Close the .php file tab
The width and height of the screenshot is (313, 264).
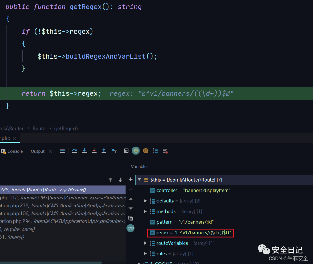pyautogui.click(x=14, y=138)
